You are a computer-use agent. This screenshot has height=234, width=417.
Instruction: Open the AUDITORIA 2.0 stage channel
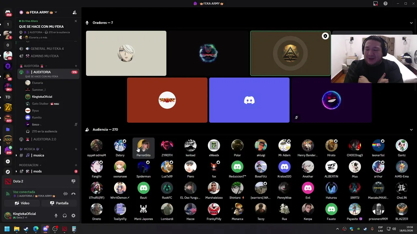coord(48,139)
